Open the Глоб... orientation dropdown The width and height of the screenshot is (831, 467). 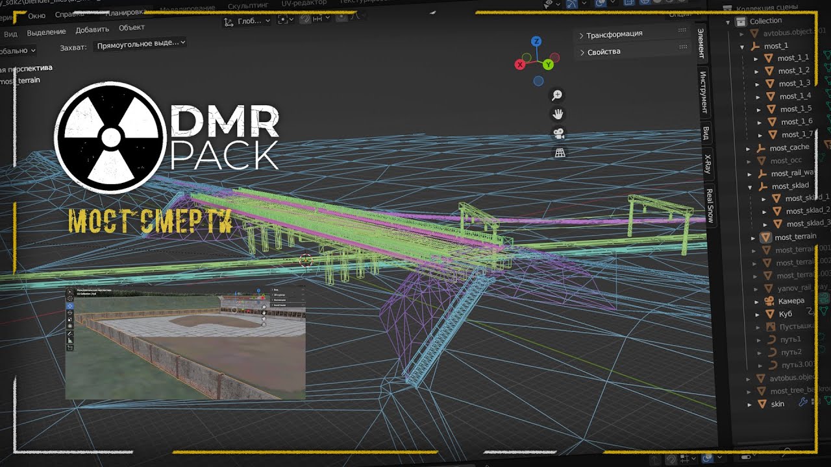(x=247, y=21)
